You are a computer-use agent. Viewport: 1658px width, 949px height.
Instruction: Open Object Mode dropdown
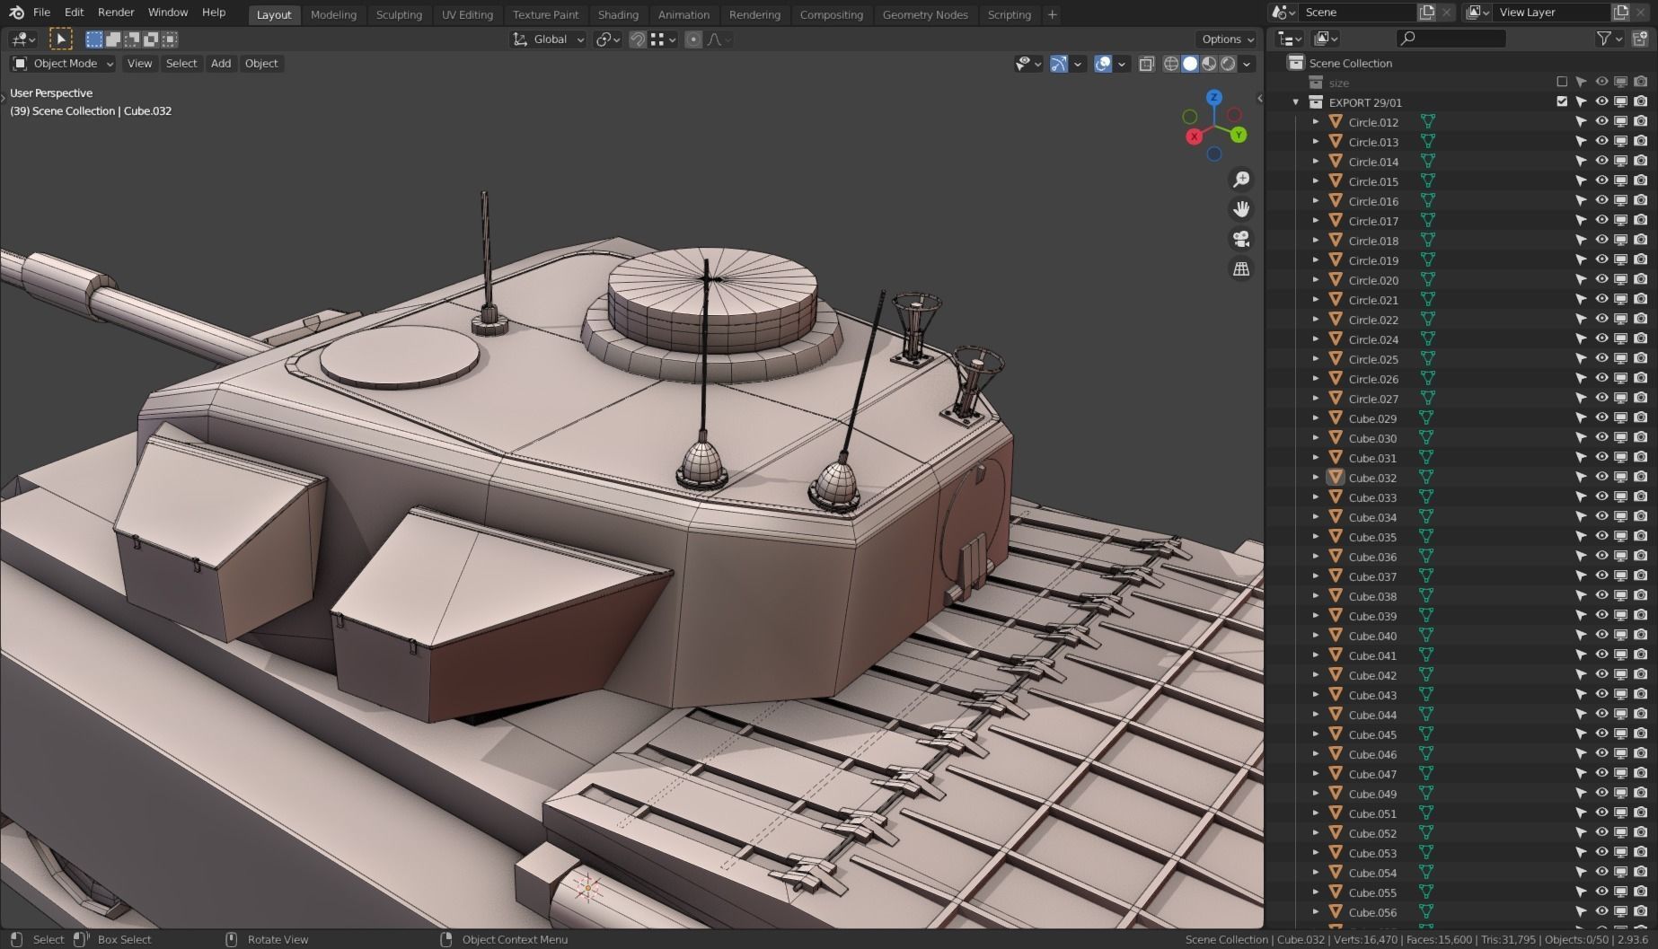tap(63, 64)
